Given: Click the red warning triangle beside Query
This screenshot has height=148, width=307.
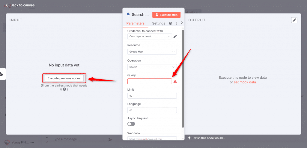Looking at the screenshot, I should click(x=175, y=81).
